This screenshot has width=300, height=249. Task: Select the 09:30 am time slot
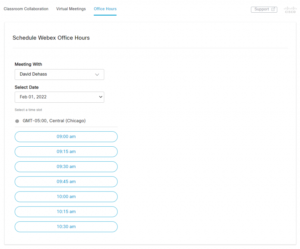(x=66, y=167)
